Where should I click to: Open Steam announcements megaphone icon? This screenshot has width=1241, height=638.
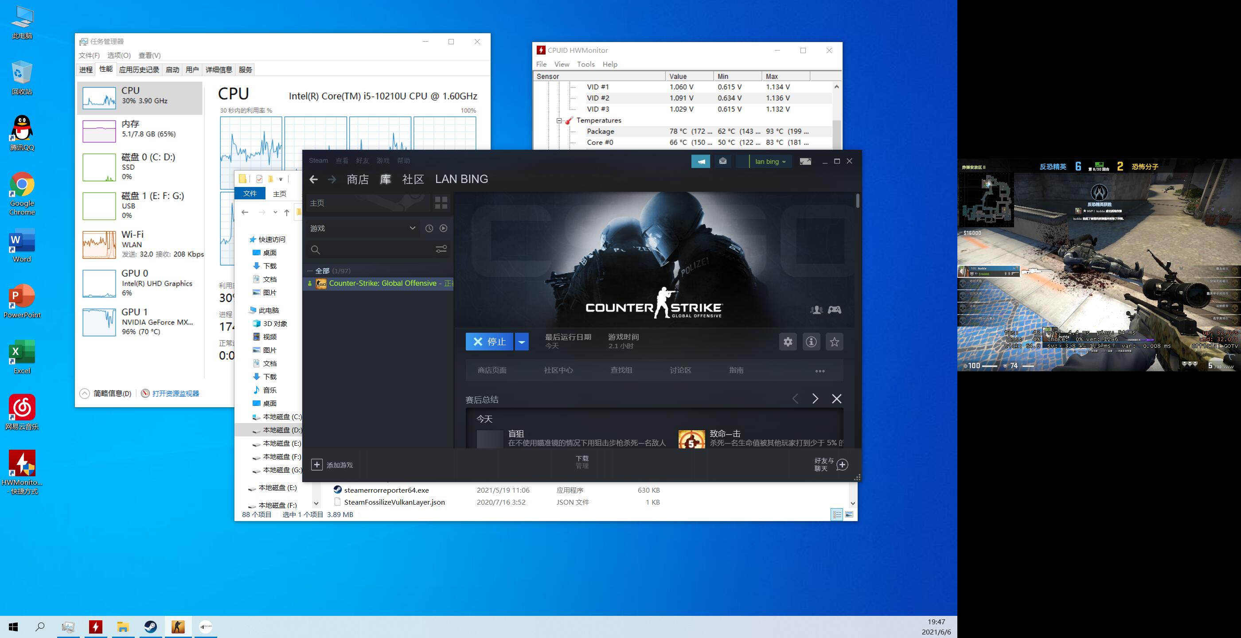click(x=700, y=161)
